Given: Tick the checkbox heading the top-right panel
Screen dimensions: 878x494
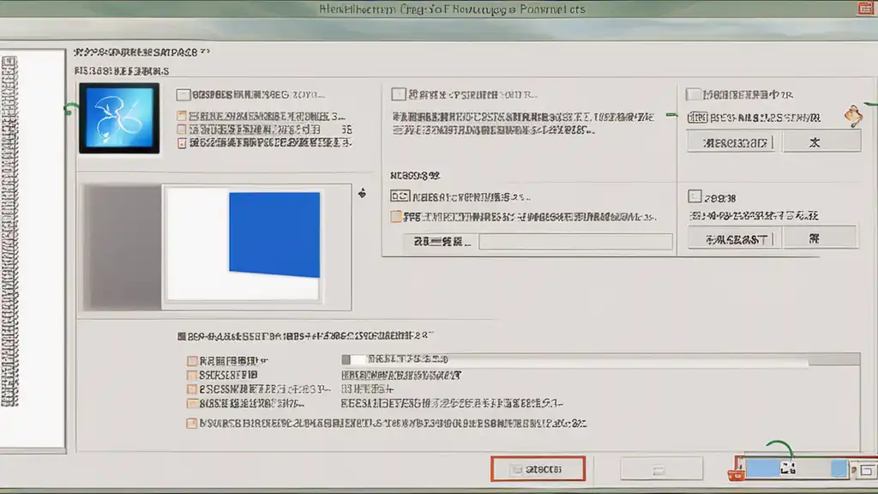Looking at the screenshot, I should coord(694,94).
